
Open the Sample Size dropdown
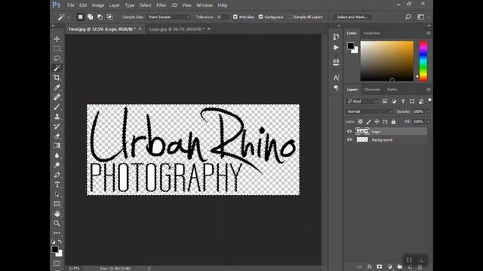coord(169,17)
